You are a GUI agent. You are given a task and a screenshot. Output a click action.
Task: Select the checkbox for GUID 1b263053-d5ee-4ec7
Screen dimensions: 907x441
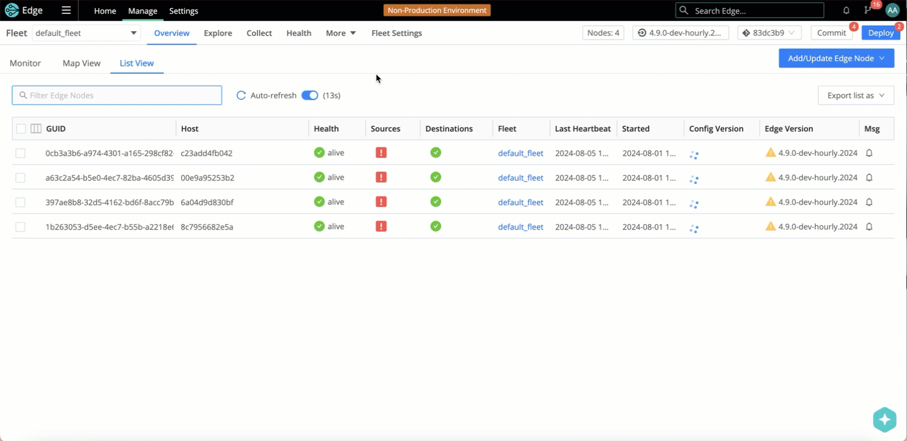click(x=20, y=226)
